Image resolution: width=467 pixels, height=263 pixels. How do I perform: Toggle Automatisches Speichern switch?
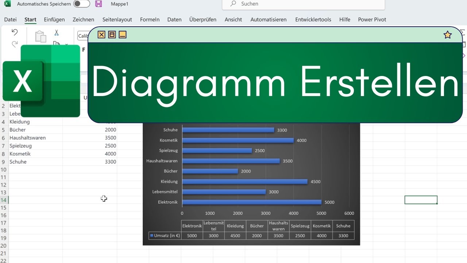point(81,4)
